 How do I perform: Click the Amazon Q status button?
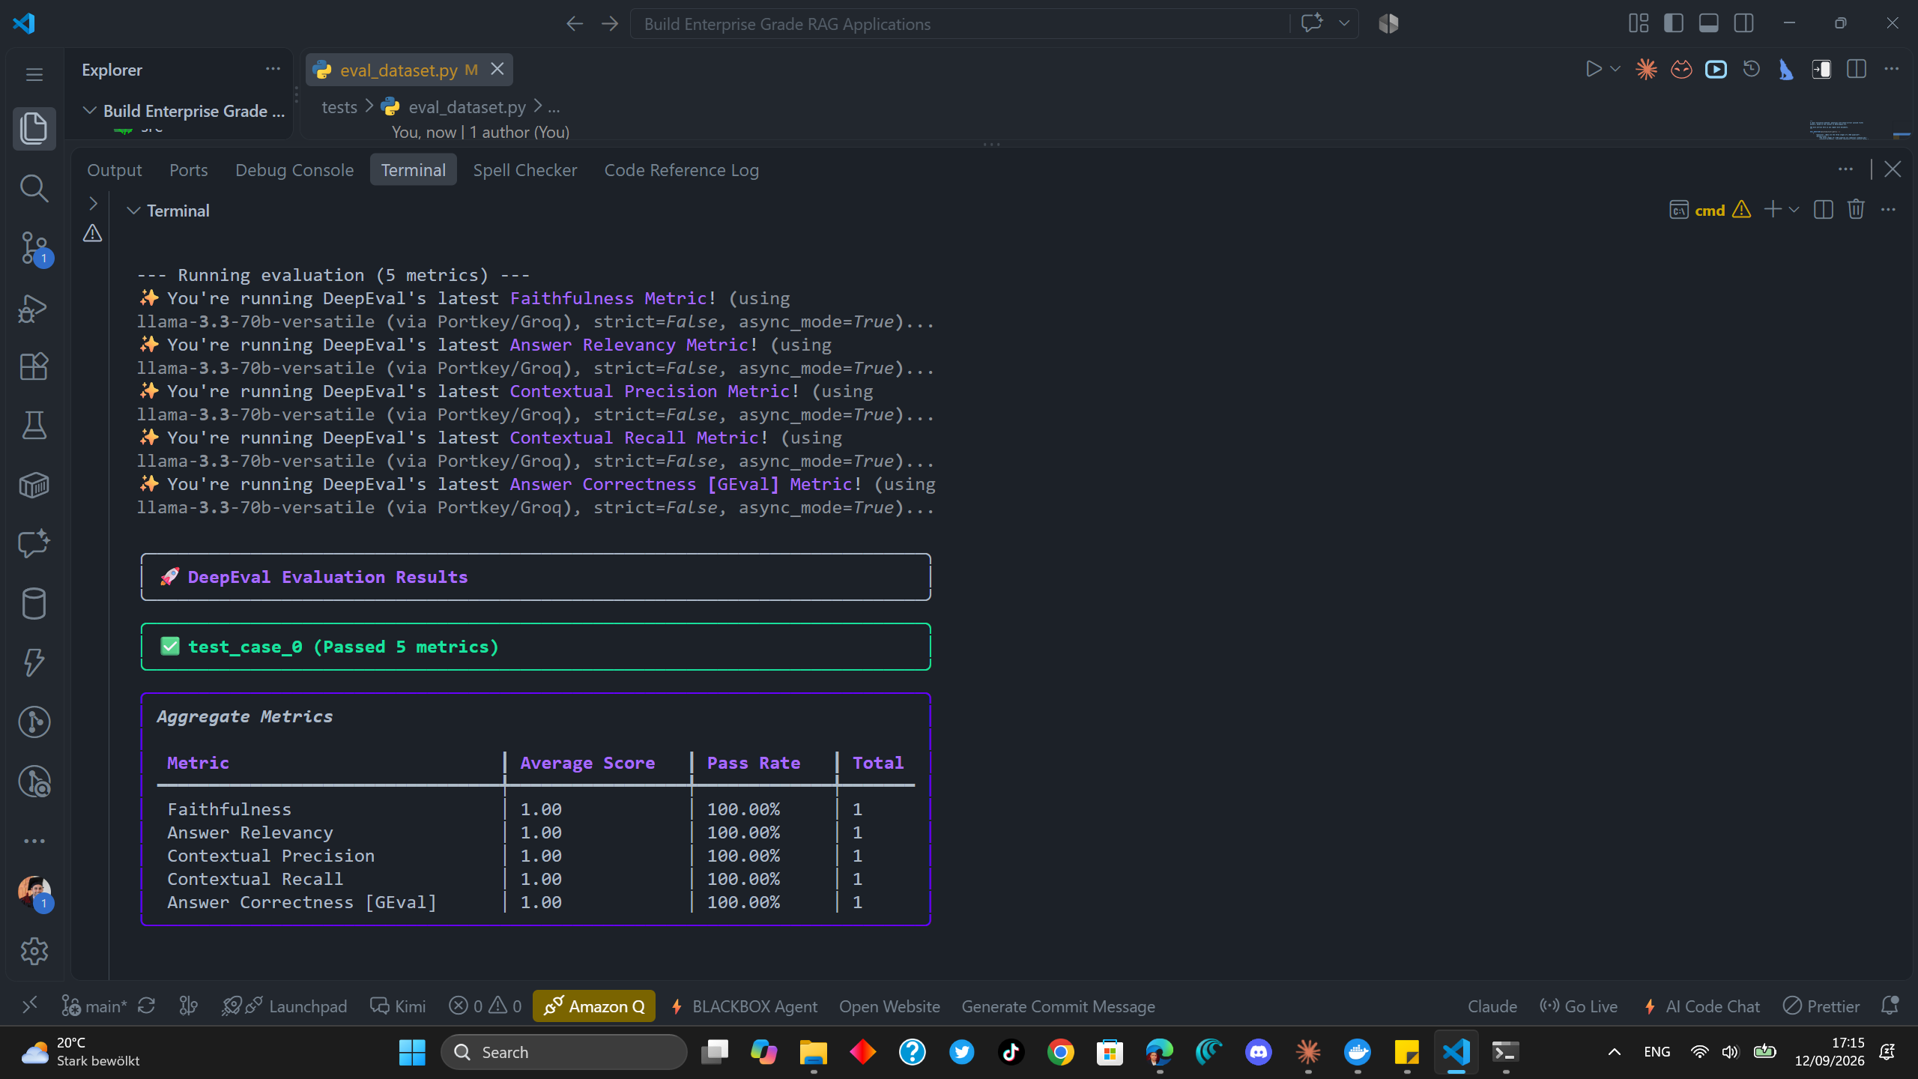click(x=594, y=1006)
